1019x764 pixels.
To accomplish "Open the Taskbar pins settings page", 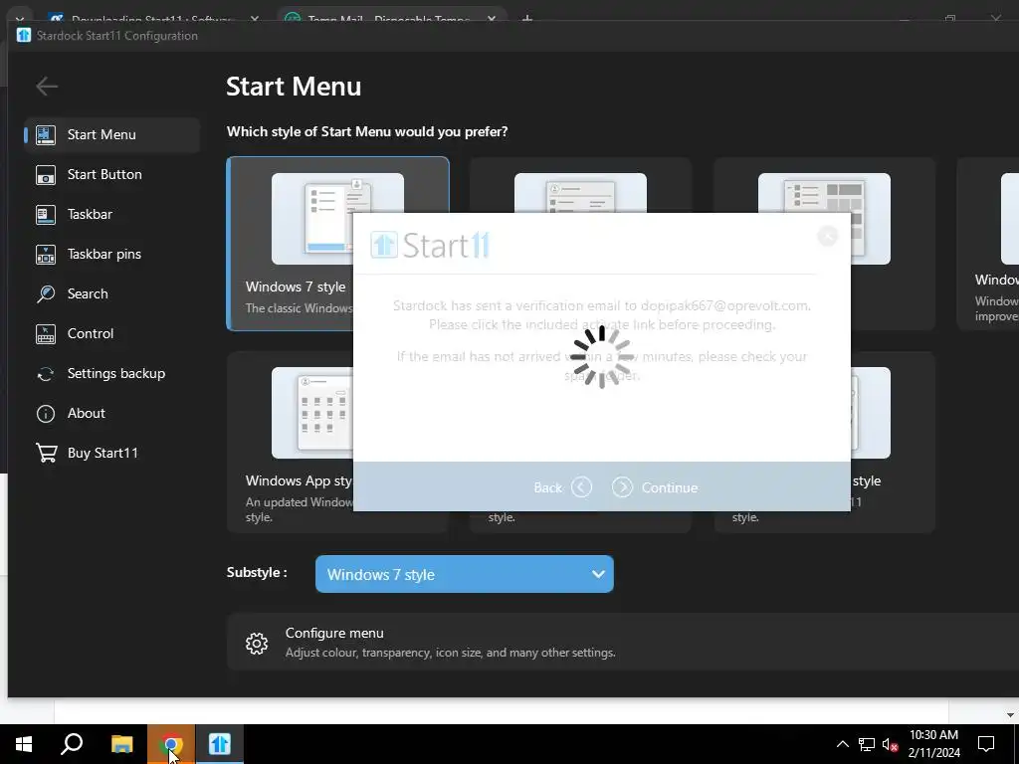I will tap(111, 254).
